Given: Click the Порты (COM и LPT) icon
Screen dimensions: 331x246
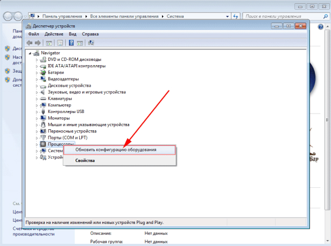Looking at the screenshot, I should point(43,138).
